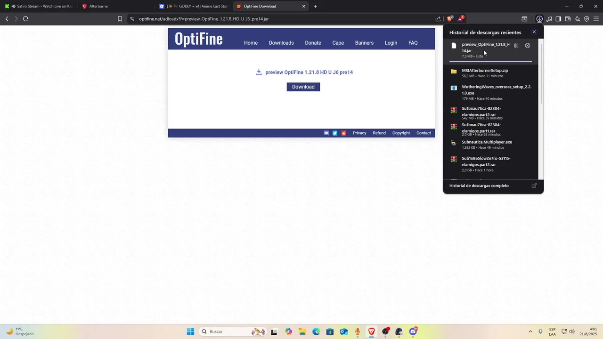Click the Brave Shields lion icon in address bar
Image resolution: width=603 pixels, height=339 pixels.
coord(450,19)
